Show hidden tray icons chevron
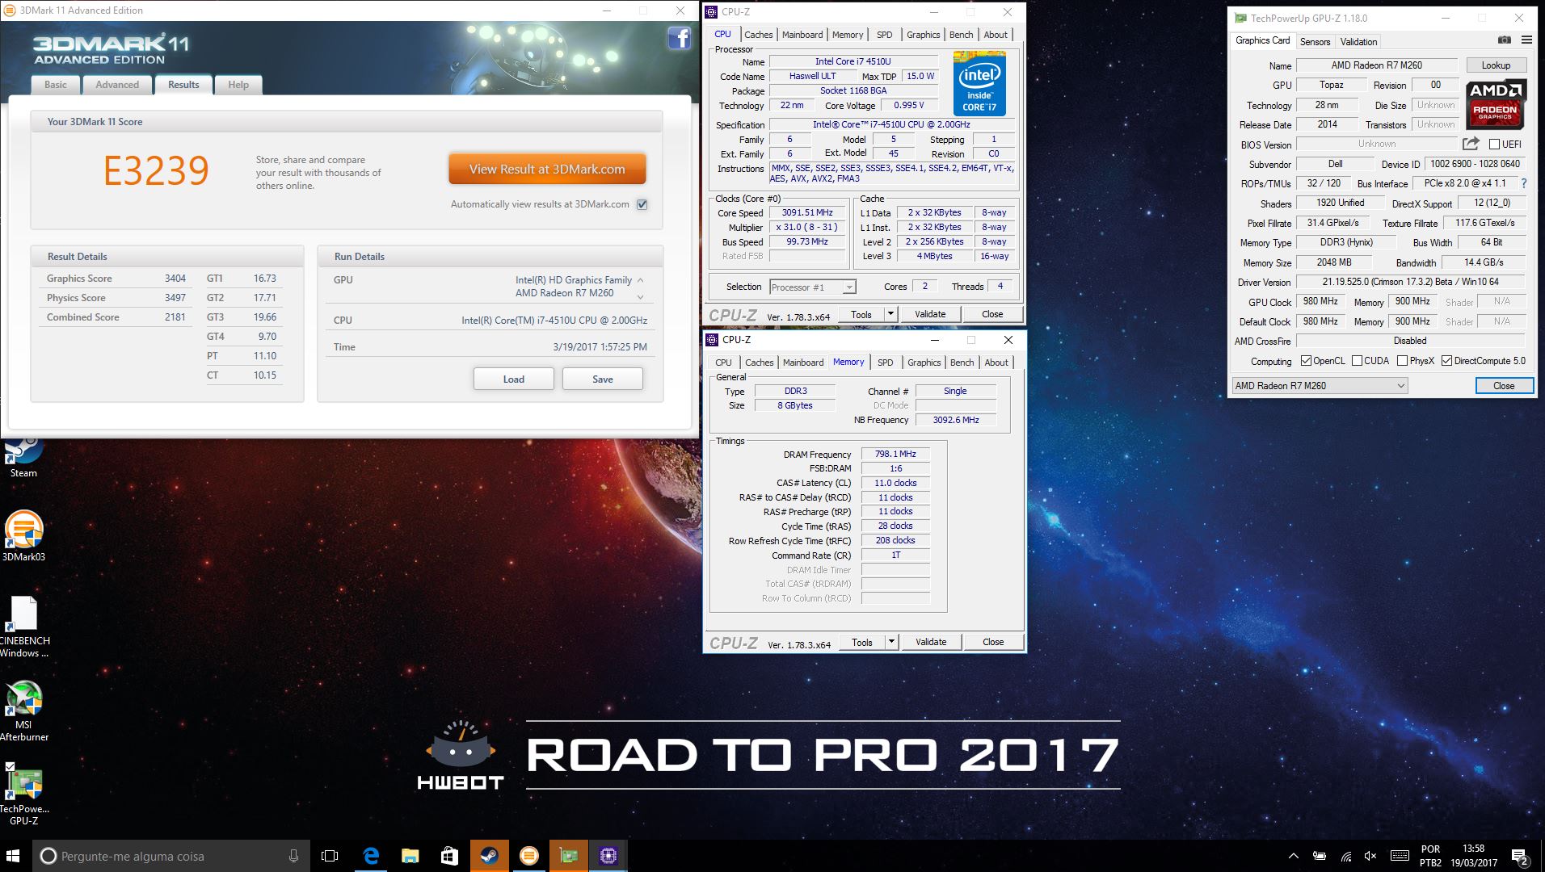 click(x=1294, y=856)
